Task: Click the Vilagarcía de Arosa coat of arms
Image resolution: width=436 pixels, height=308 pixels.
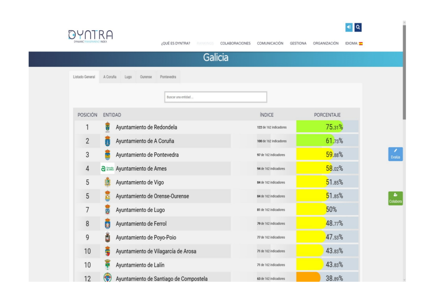Action: (x=107, y=251)
